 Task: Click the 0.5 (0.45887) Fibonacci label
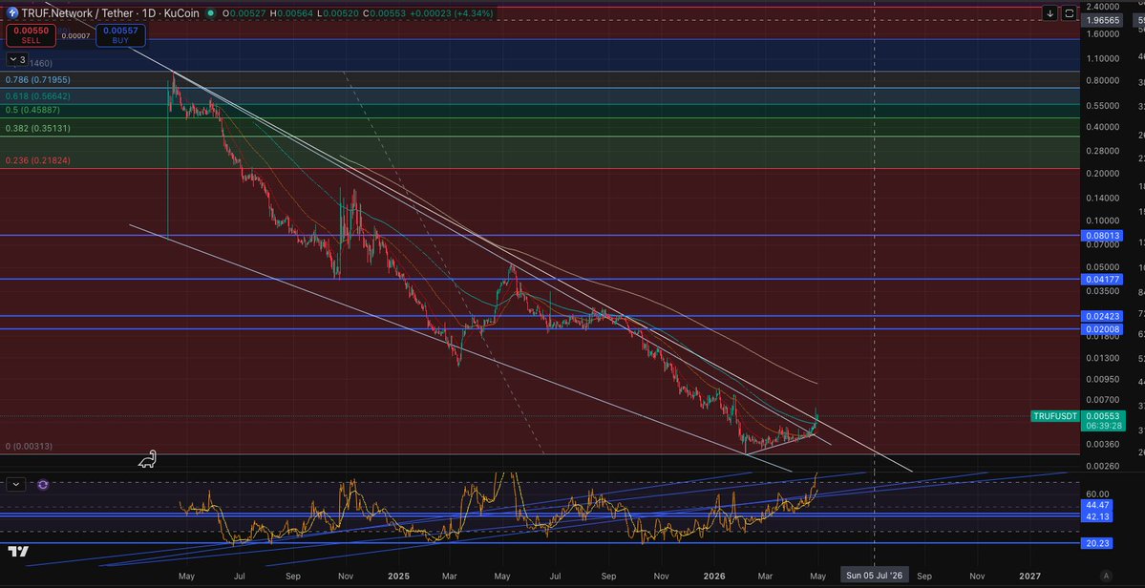tap(32, 110)
